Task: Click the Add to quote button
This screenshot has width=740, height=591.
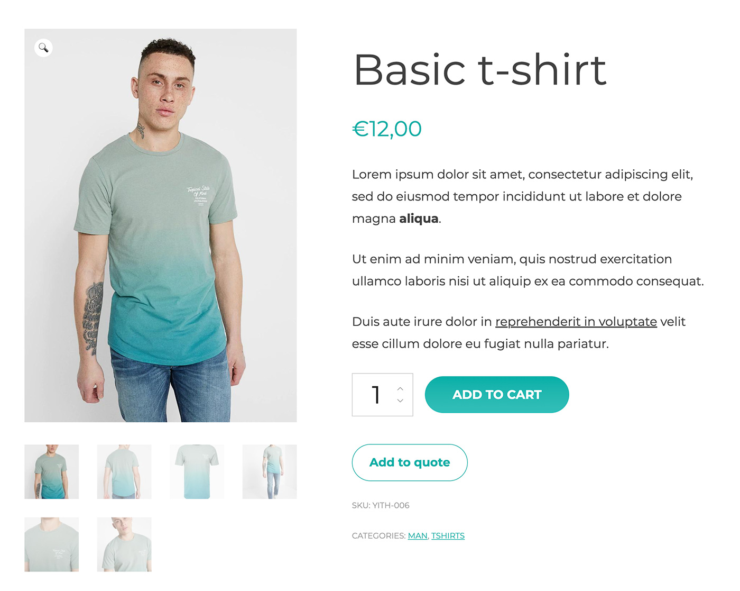Action: tap(410, 462)
